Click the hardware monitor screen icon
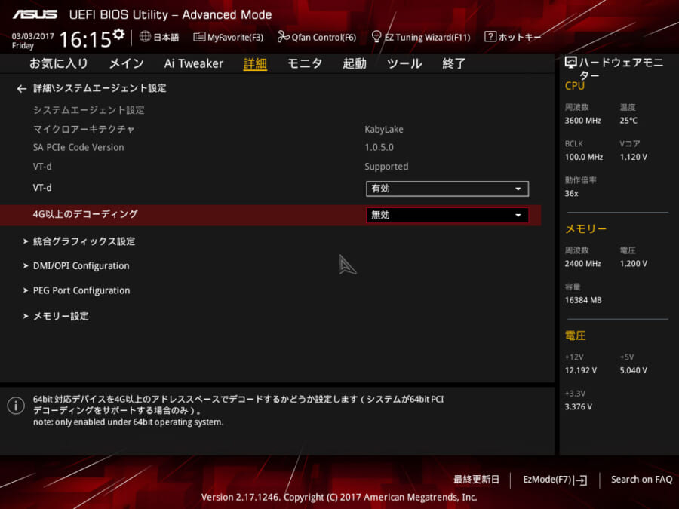Viewport: 679px width, 509px height. [571, 63]
